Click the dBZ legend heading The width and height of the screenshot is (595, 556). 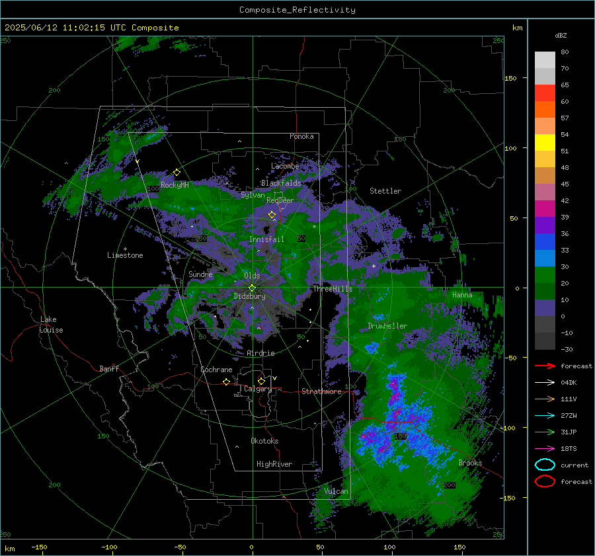click(561, 35)
